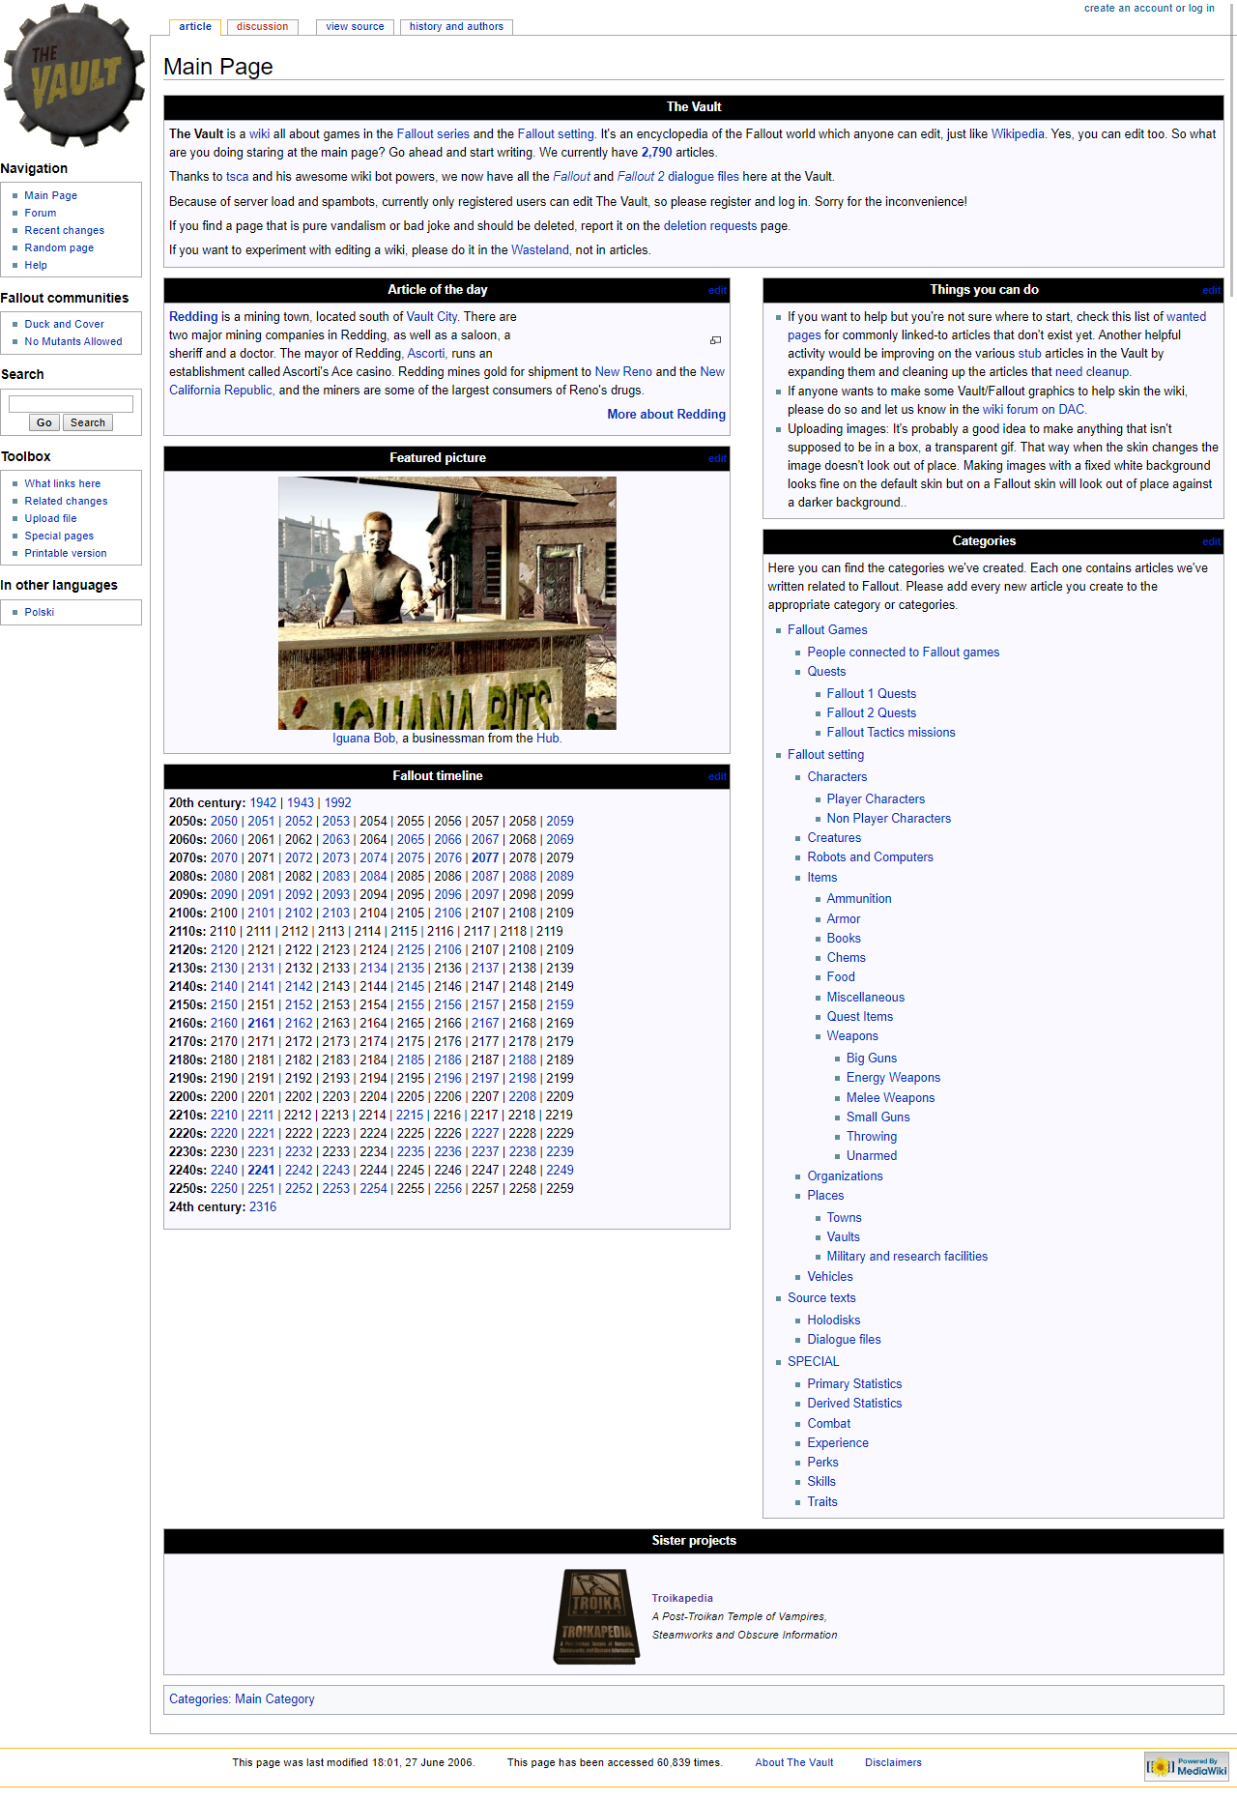Click create an account or log in
Screen dimensions: 1237x1799
(1149, 8)
